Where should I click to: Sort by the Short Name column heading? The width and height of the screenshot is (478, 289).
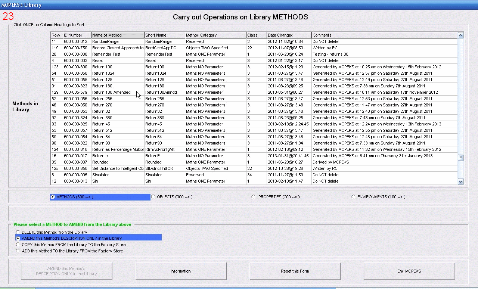(165, 35)
